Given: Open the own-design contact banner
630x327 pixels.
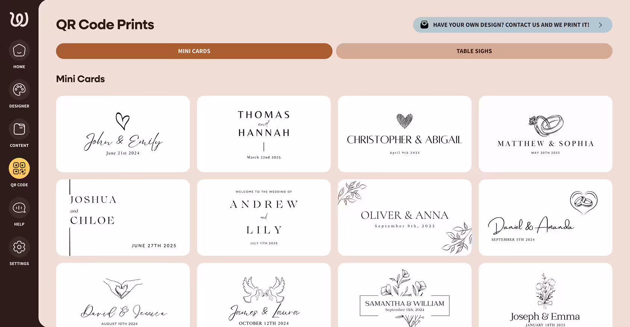Looking at the screenshot, I should [x=513, y=25].
